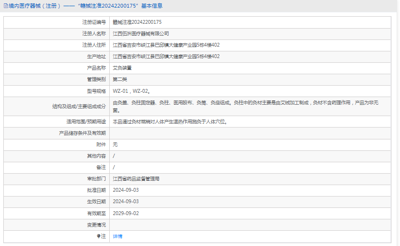This screenshot has width=400, height=246.
Task: Select management class value 第二类
Action: coord(120,79)
